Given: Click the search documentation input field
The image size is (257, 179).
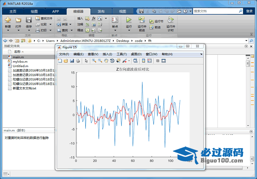Looking at the screenshot, I should [216, 11].
